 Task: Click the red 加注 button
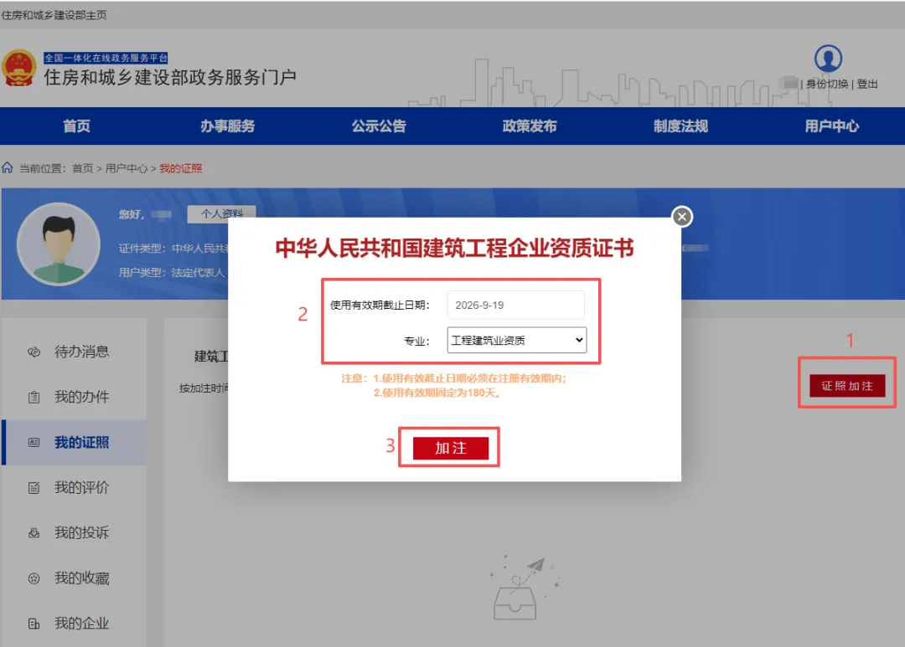click(x=451, y=448)
